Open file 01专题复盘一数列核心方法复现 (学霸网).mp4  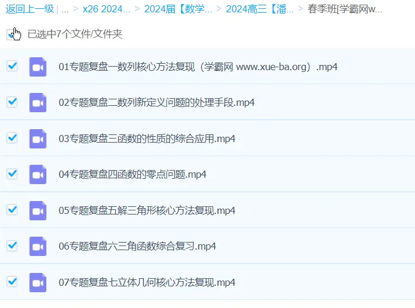(198, 67)
